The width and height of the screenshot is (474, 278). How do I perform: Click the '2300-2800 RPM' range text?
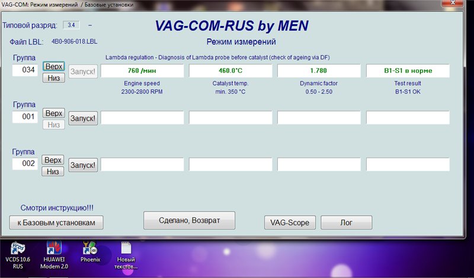tap(142, 92)
